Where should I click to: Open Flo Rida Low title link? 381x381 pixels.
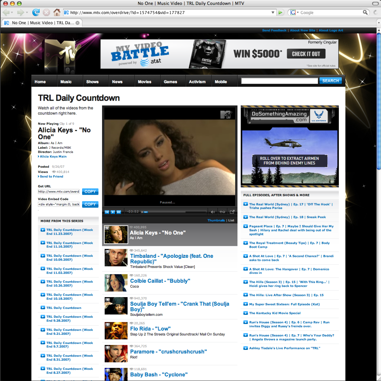click(150, 329)
